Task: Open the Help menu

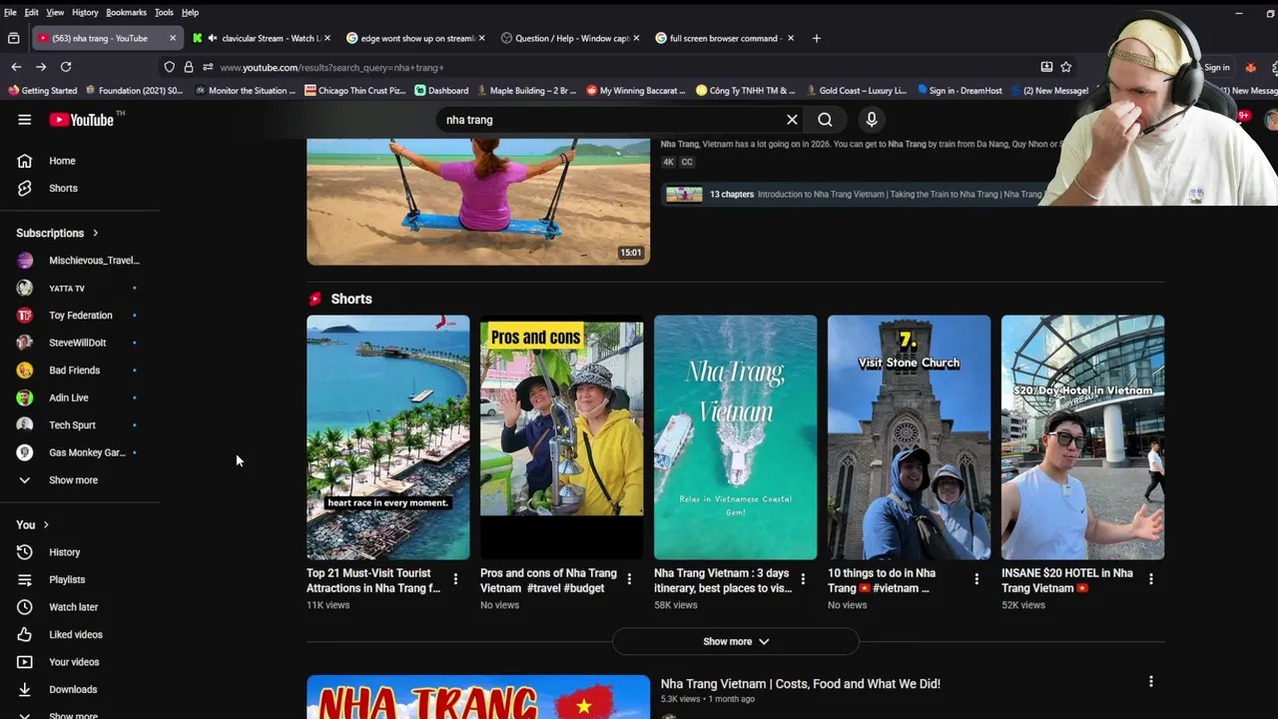Action: point(190,12)
